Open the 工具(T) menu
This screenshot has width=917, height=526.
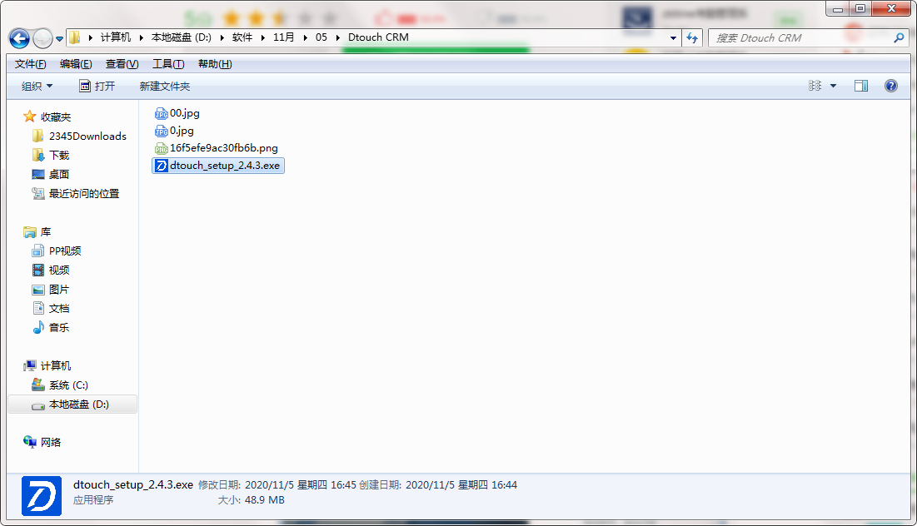coord(168,64)
